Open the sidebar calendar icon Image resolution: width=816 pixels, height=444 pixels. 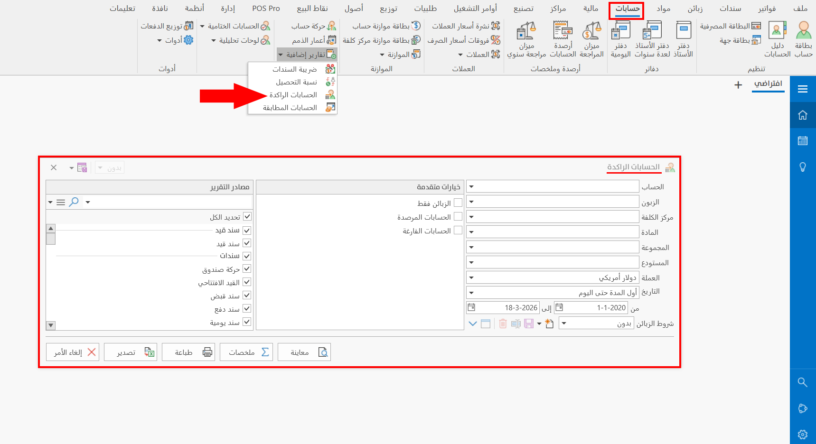tap(803, 141)
